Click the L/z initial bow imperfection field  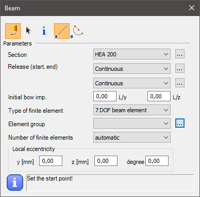(159, 96)
